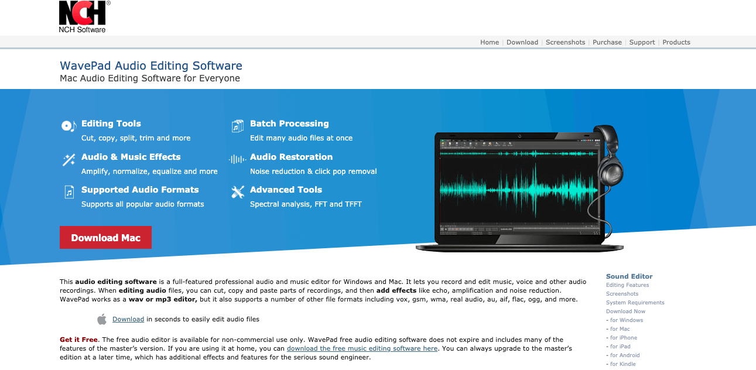
Task: Click the Supported Audio Formats file icon
Action: click(69, 192)
